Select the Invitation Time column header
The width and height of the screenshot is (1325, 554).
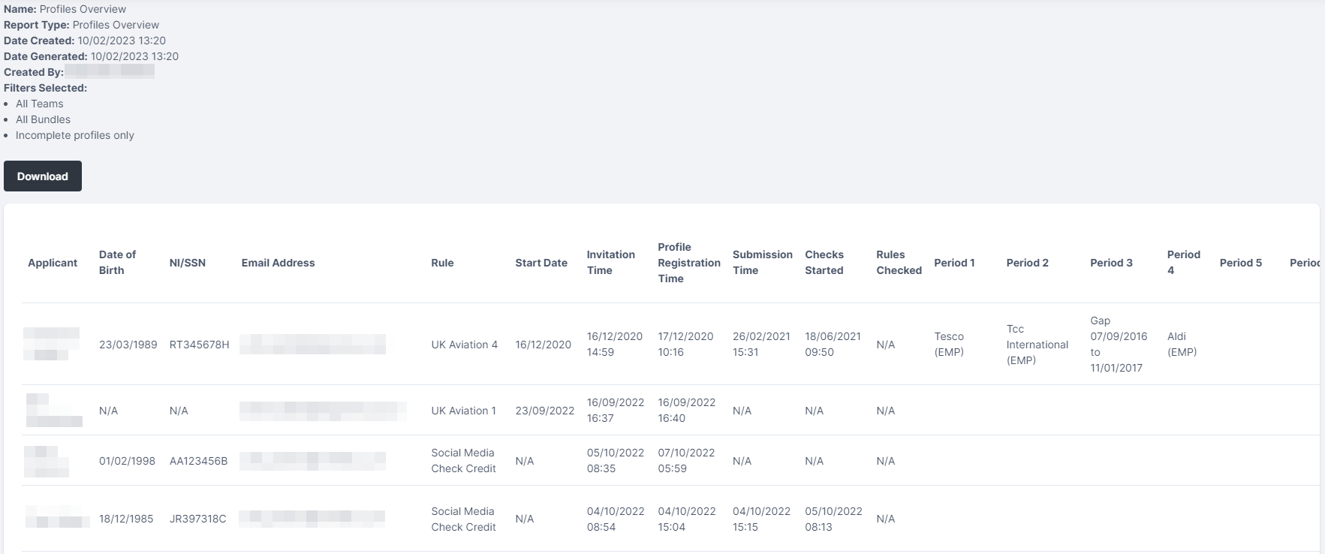click(611, 263)
